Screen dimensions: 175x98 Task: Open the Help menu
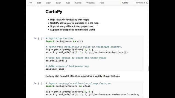[x=102, y=3]
